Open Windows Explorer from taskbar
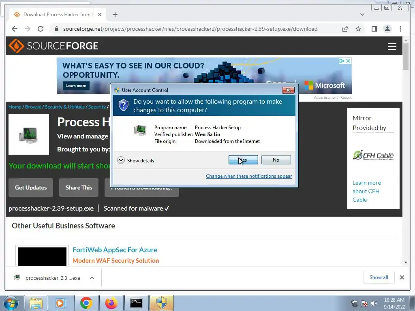 pyautogui.click(x=36, y=303)
